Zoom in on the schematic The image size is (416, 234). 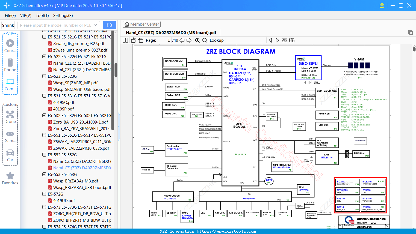(x=197, y=40)
